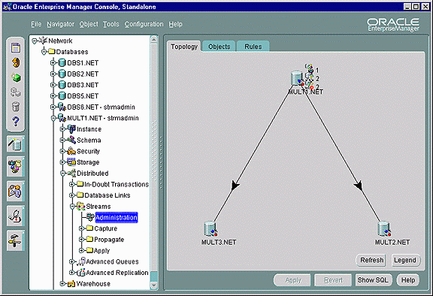Click the notepad icon in left toolbar
This screenshot has width=433, height=296.
(x=16, y=48)
